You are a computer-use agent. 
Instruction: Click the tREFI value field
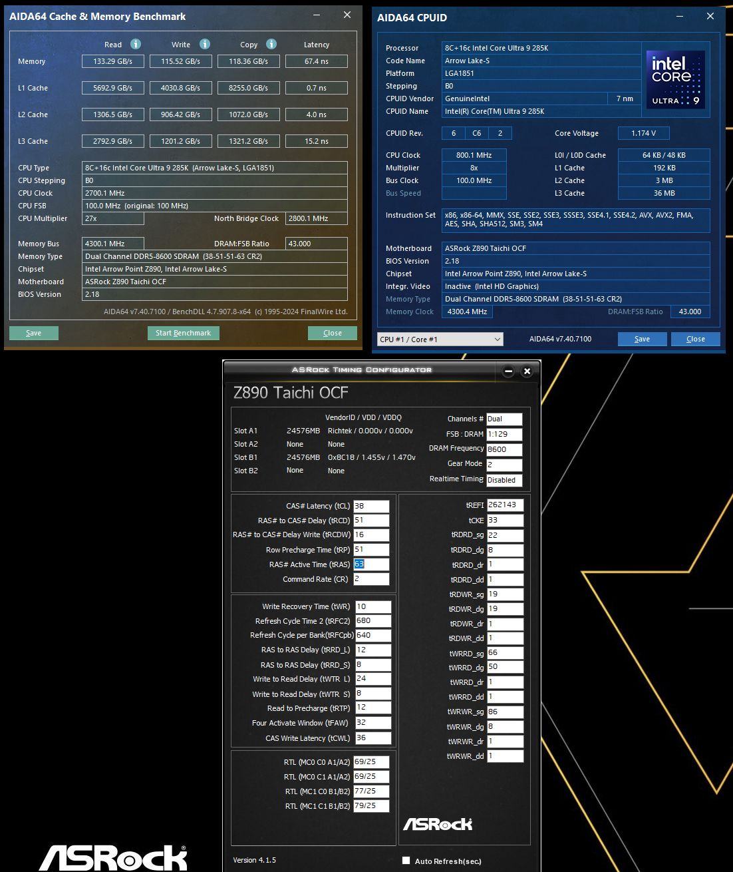[x=505, y=505]
